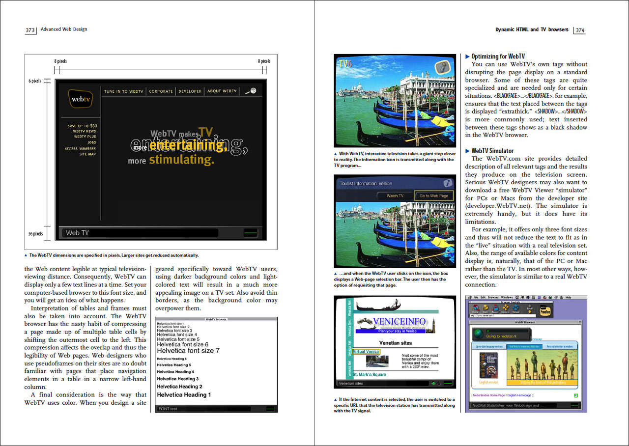Click the 'Watch TV' button
629x446 pixels.
pyautogui.click(x=395, y=195)
